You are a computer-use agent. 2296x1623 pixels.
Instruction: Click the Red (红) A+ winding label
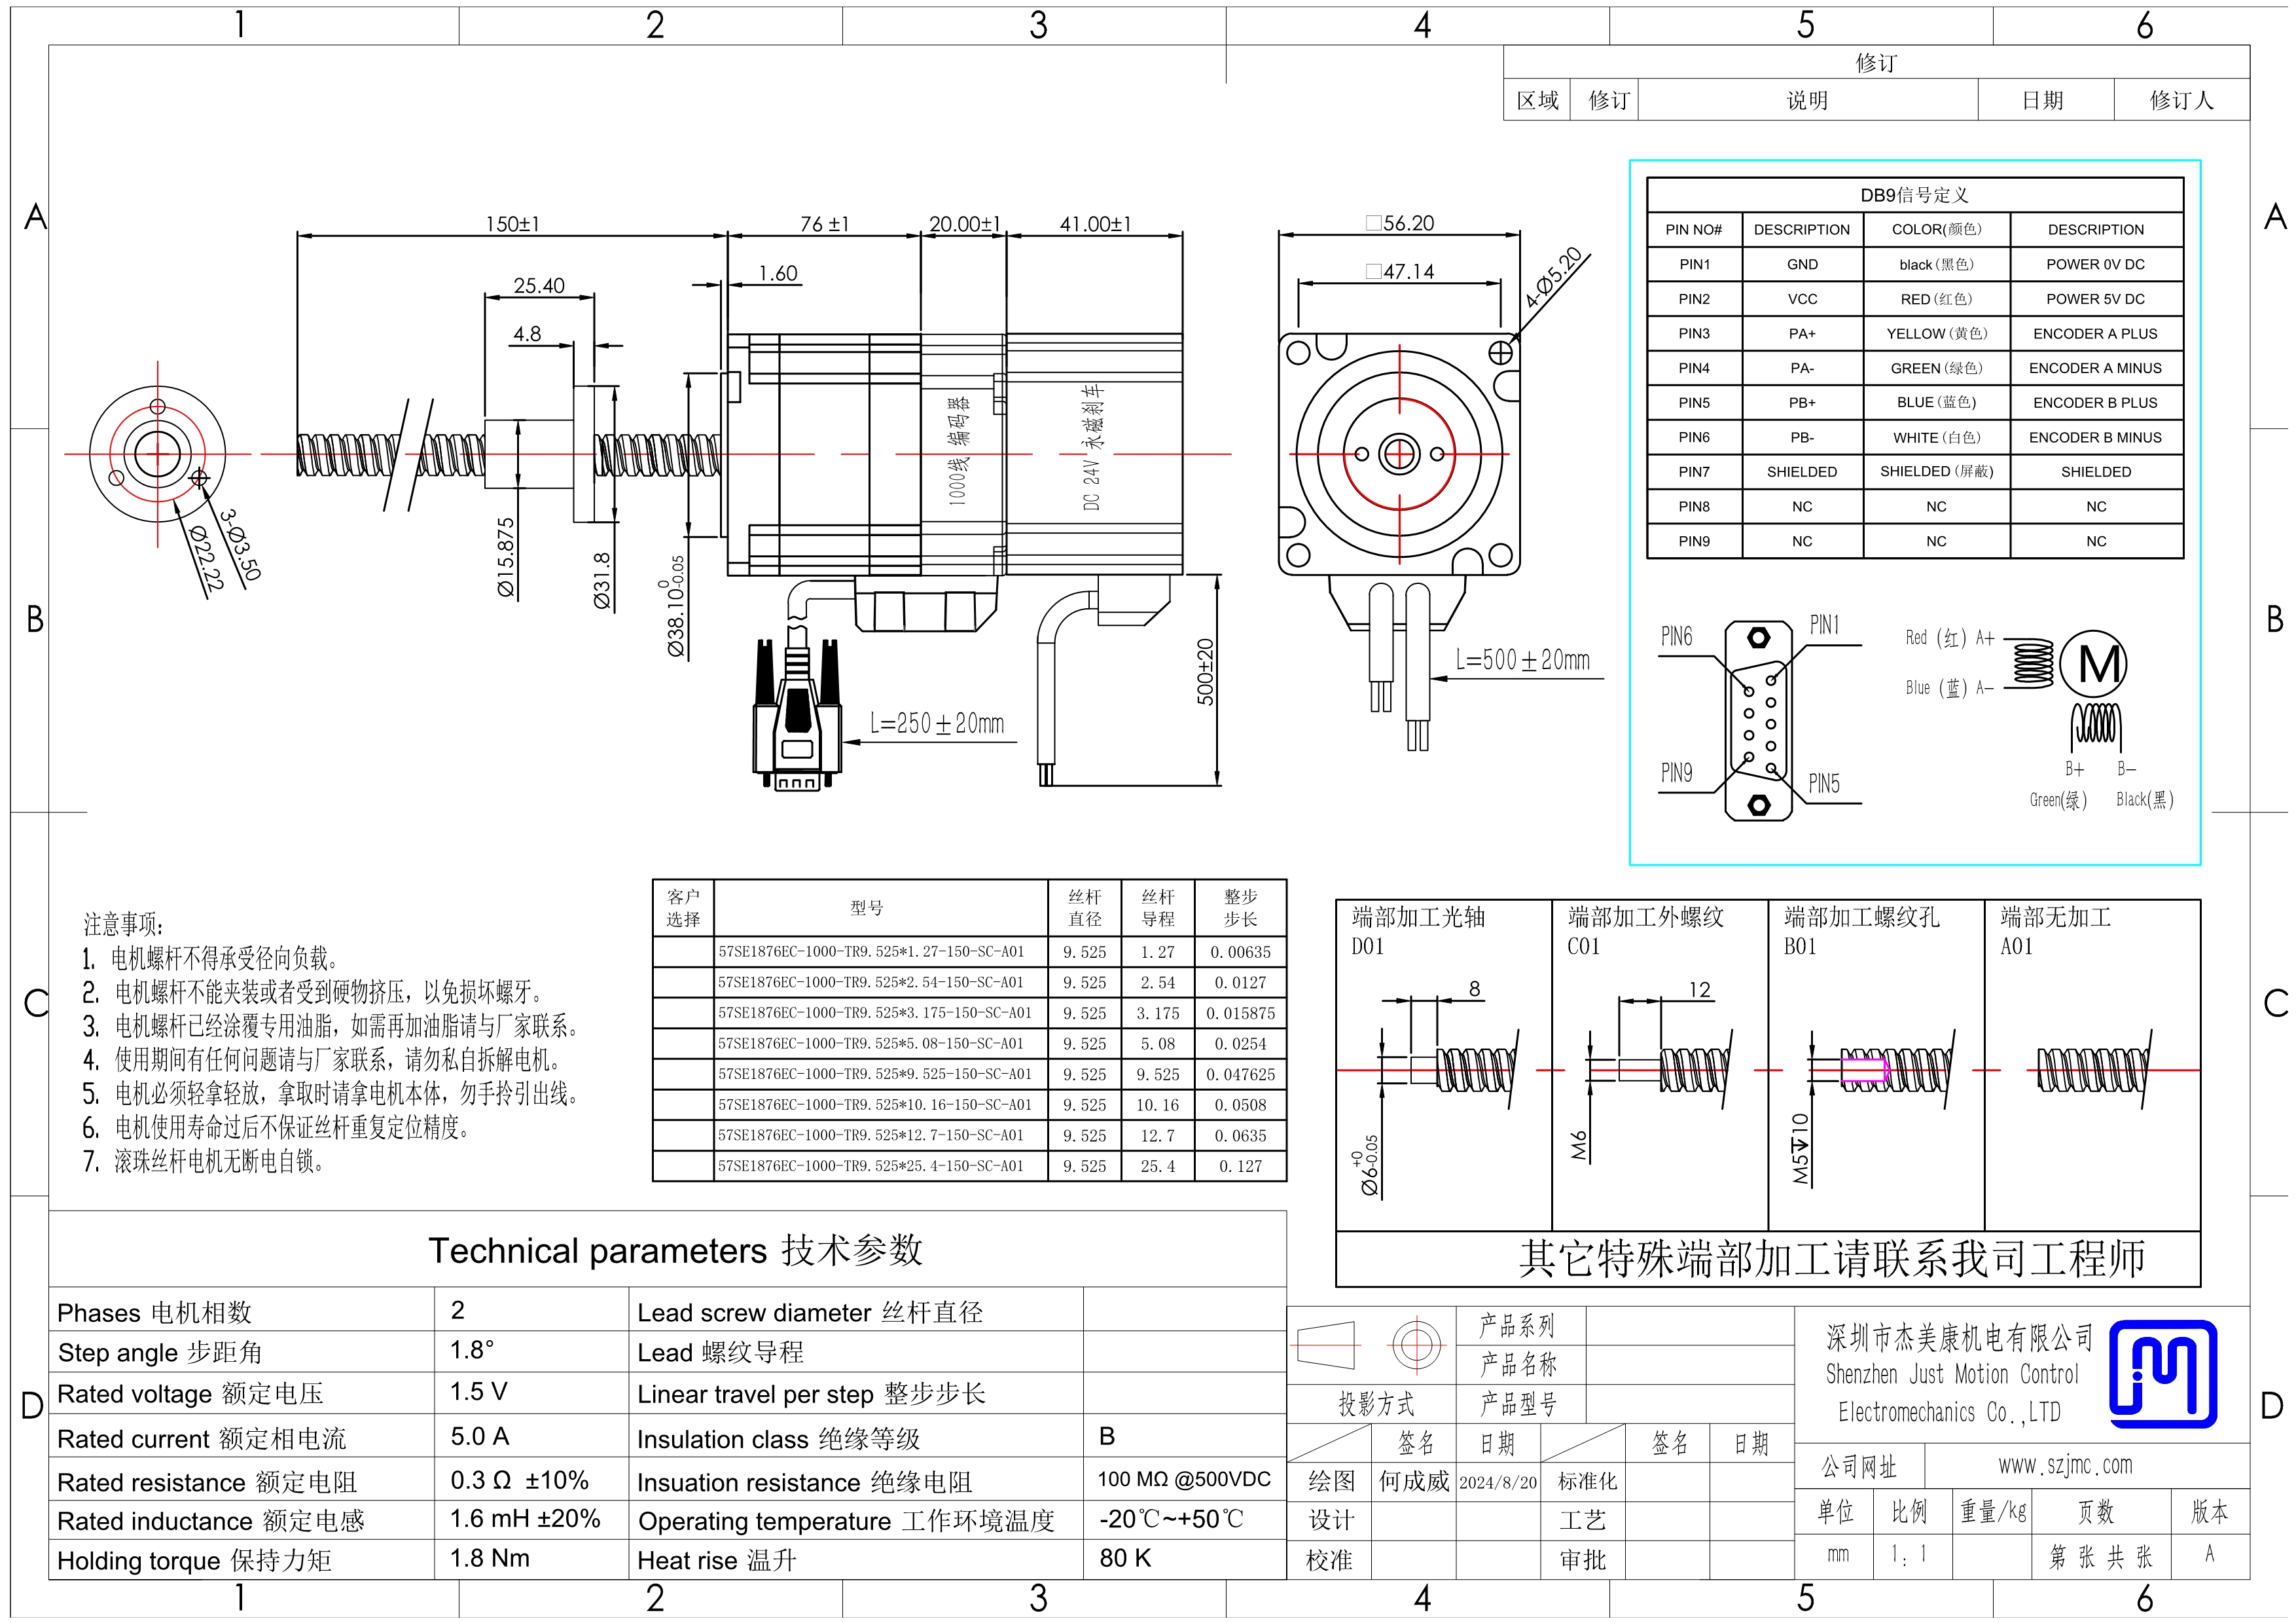click(x=1950, y=637)
